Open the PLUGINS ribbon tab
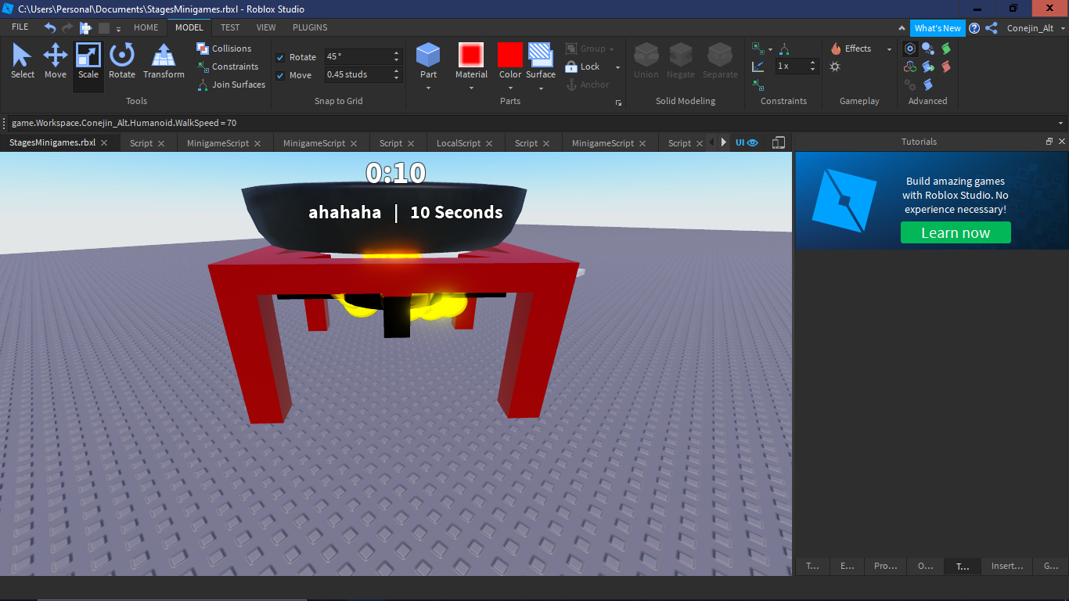Image resolution: width=1069 pixels, height=601 pixels. (310, 27)
